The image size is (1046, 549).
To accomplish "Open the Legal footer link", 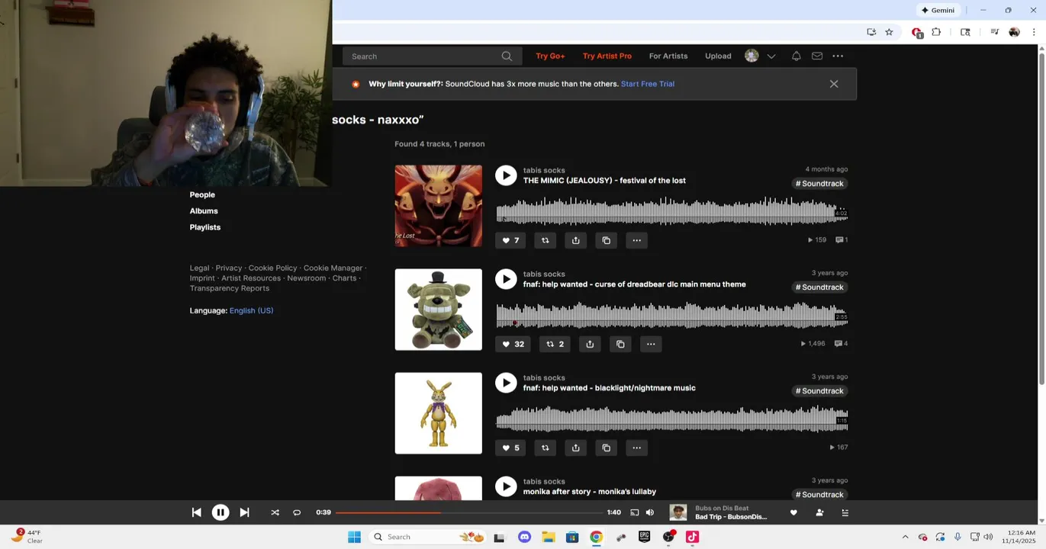I will 199,268.
